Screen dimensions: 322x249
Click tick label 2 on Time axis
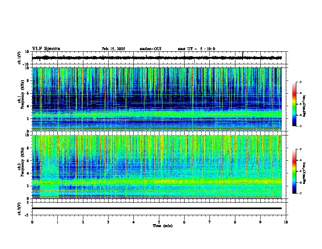(83, 222)
